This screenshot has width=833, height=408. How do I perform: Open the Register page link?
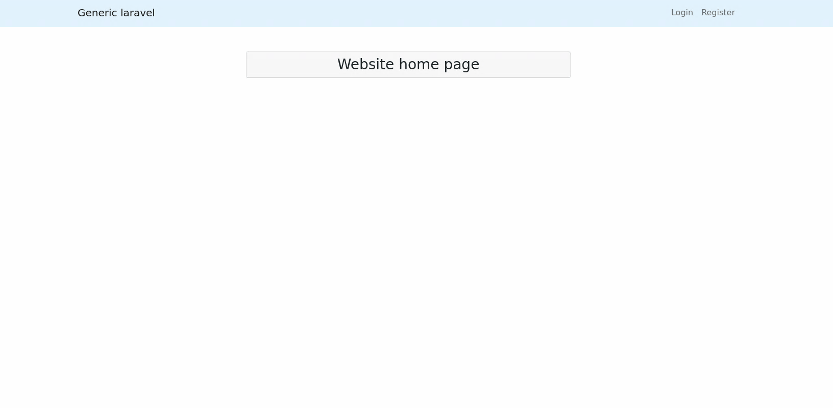pyautogui.click(x=718, y=13)
